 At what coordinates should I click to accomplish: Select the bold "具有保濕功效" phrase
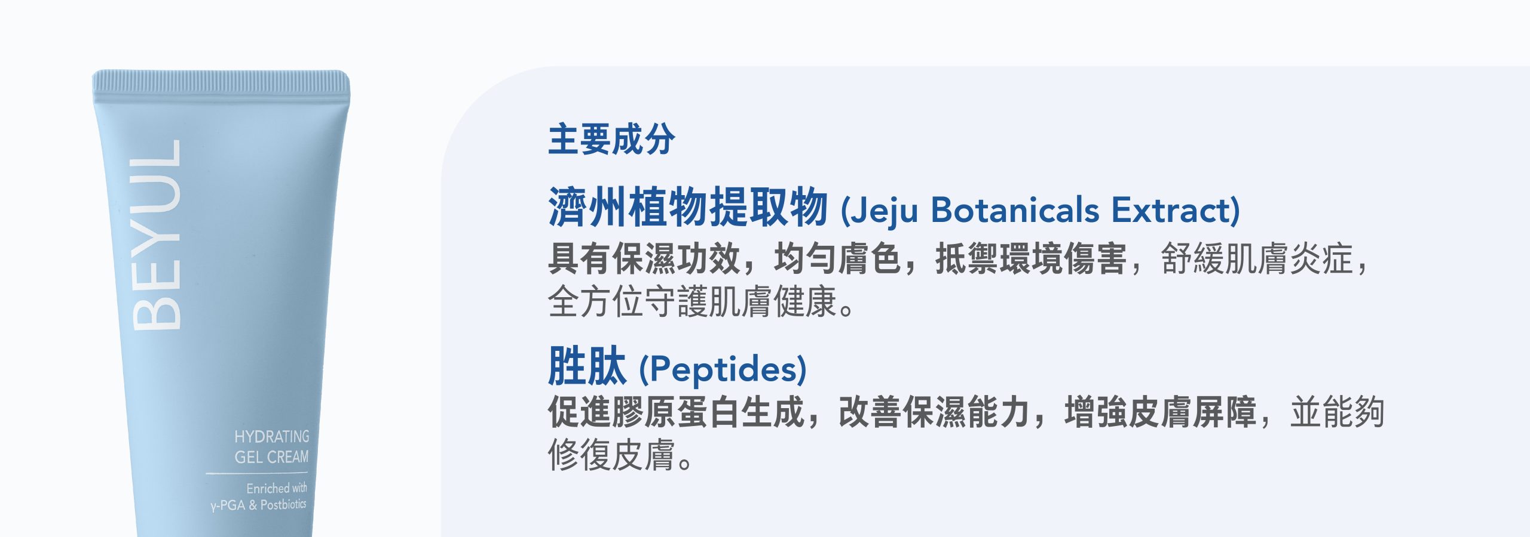pyautogui.click(x=644, y=259)
